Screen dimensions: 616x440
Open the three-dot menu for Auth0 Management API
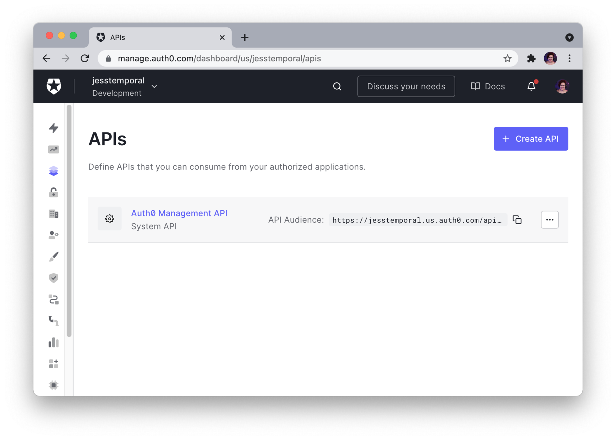(x=549, y=220)
